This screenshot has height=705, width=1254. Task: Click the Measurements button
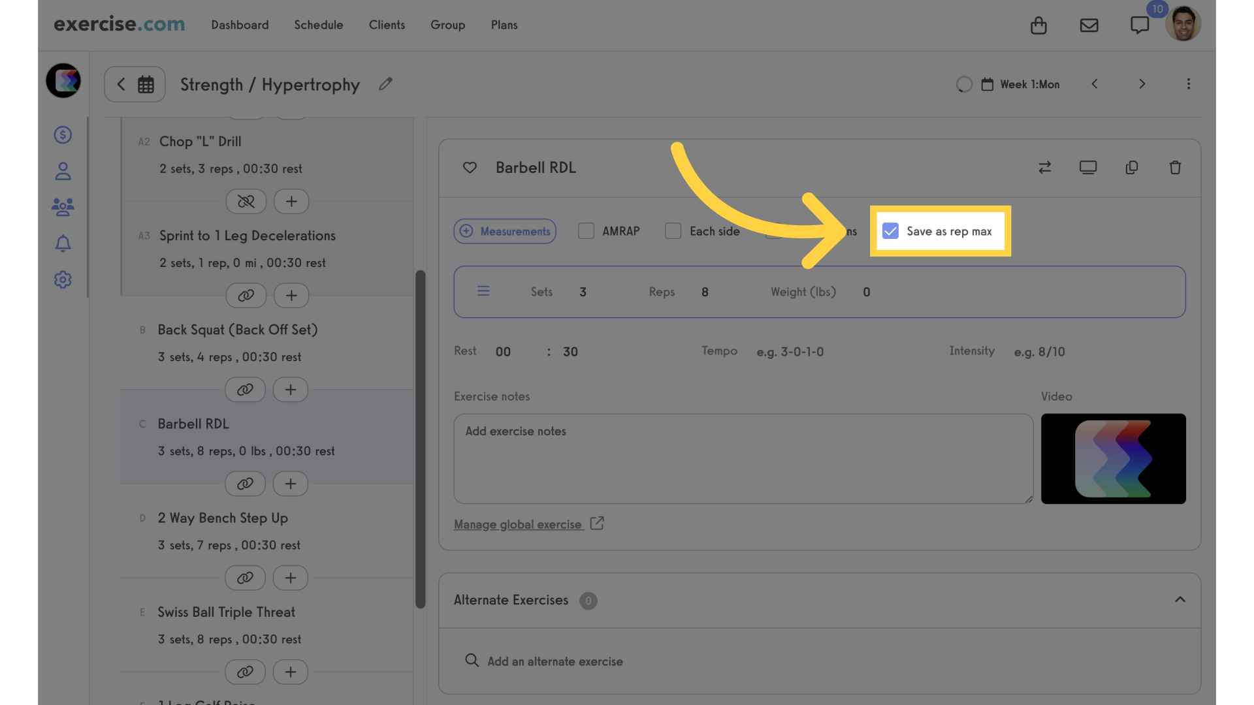point(505,231)
